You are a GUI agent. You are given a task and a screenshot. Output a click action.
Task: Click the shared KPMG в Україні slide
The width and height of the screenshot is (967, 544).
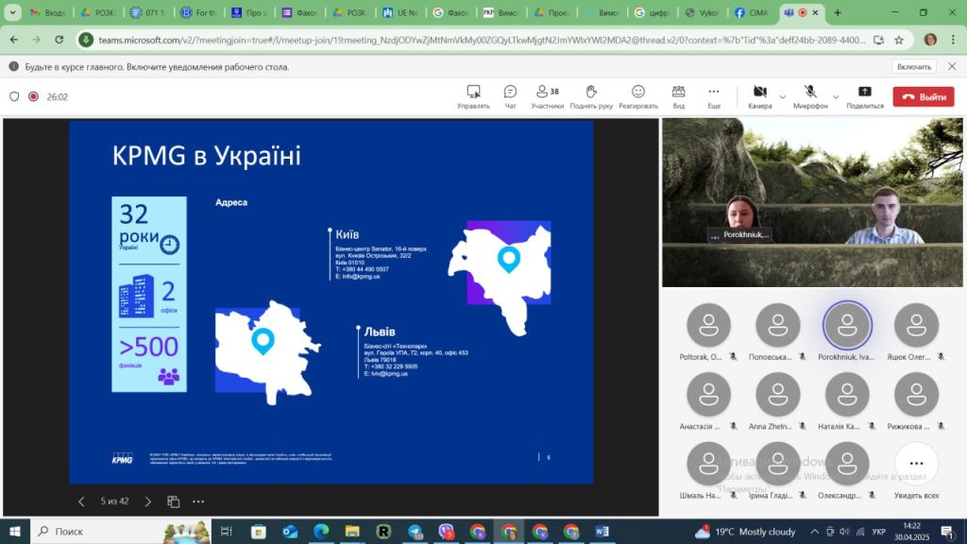(x=331, y=301)
